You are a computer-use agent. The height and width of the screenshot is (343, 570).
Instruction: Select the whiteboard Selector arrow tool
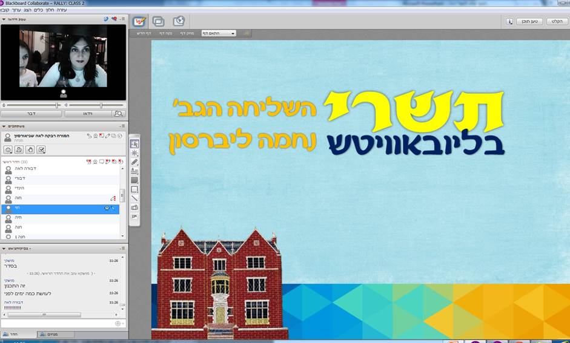[134, 144]
